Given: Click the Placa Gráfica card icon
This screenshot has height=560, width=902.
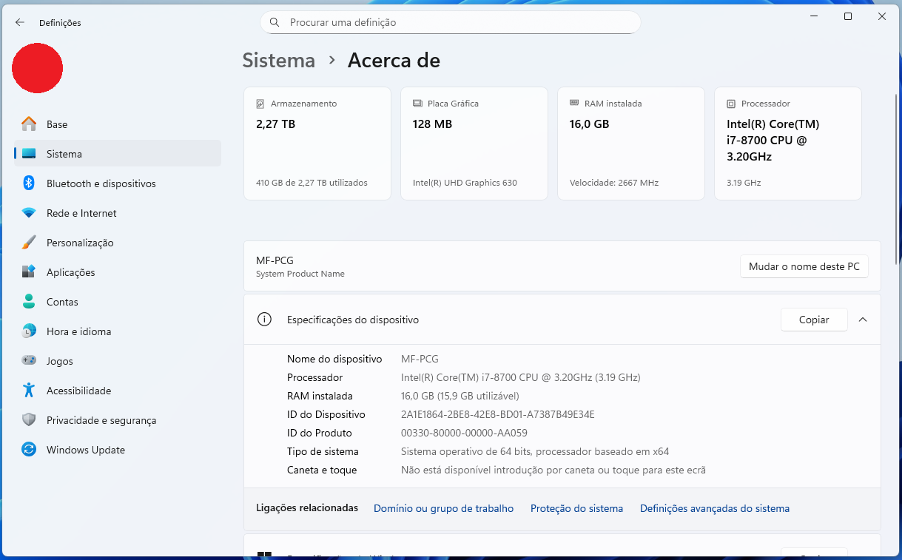Looking at the screenshot, I should click(x=417, y=104).
